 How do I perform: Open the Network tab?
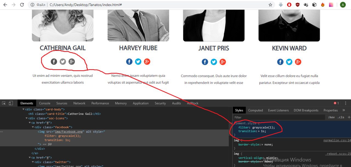(79, 103)
